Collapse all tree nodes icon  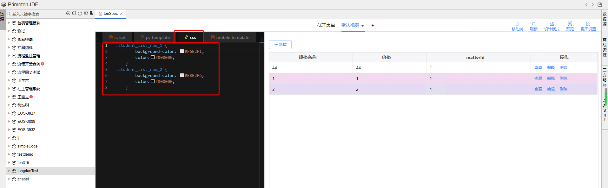click(86, 13)
